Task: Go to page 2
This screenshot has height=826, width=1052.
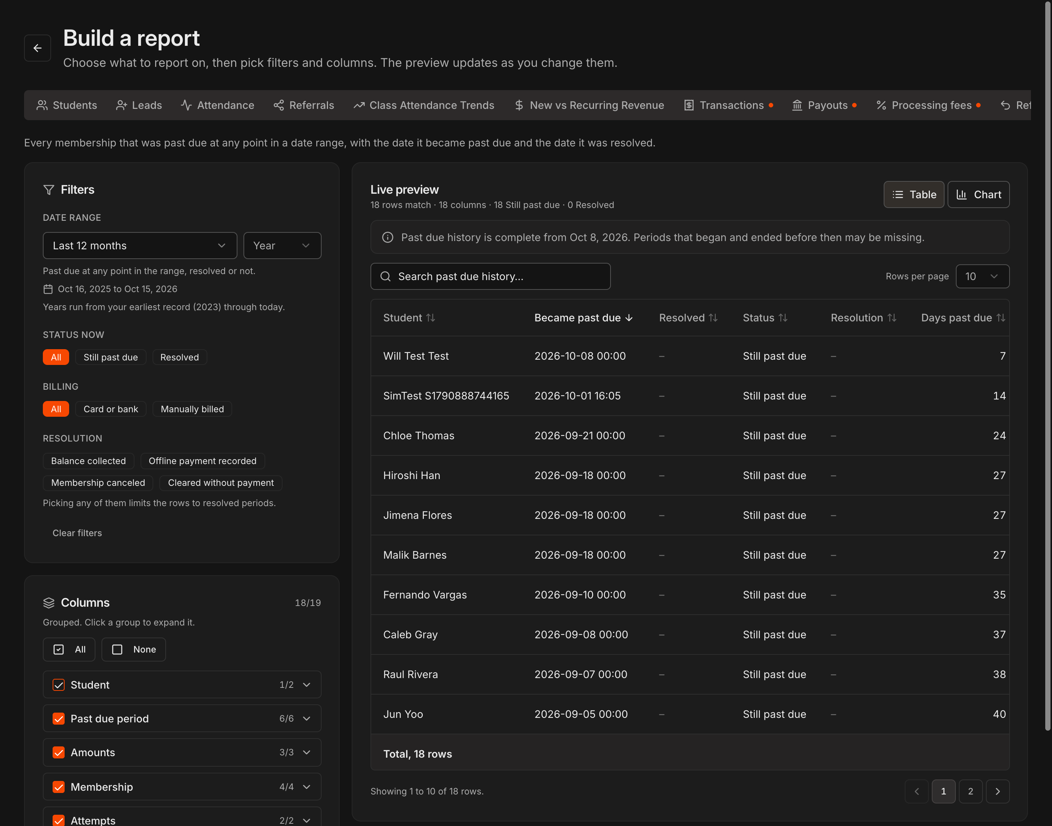Action: (x=970, y=791)
